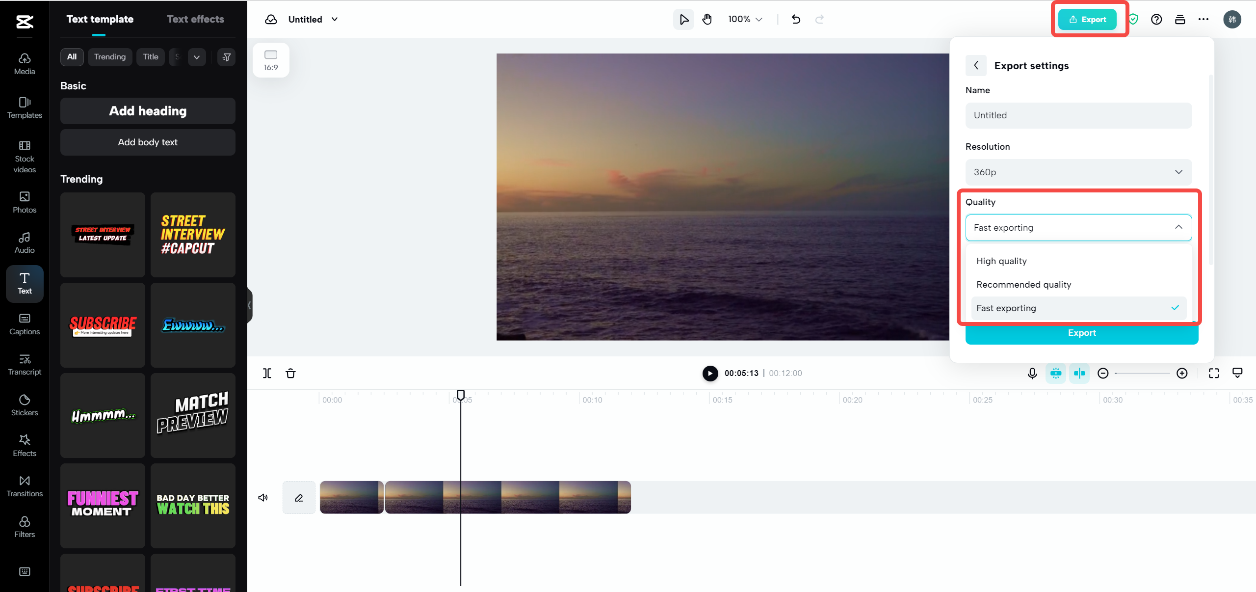Select the Transitions sidebar icon
The width and height of the screenshot is (1256, 592).
[x=24, y=485]
